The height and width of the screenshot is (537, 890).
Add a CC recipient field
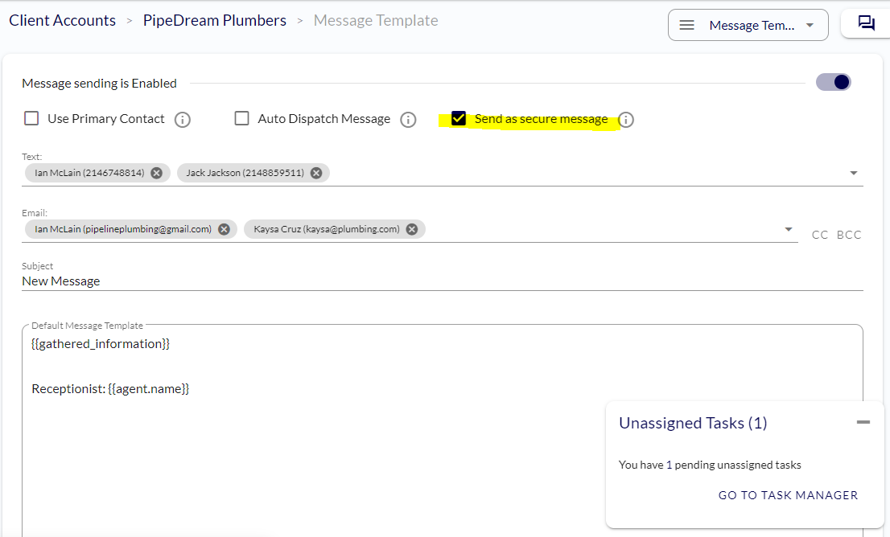pos(820,235)
